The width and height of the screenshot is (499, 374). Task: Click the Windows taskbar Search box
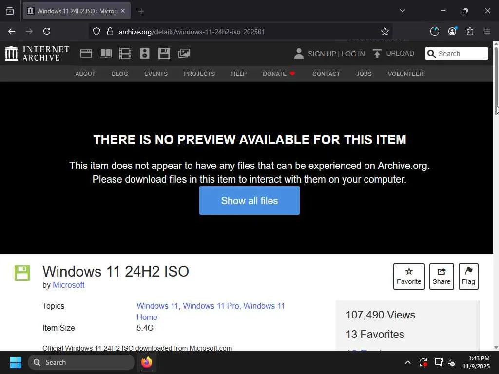click(x=81, y=362)
